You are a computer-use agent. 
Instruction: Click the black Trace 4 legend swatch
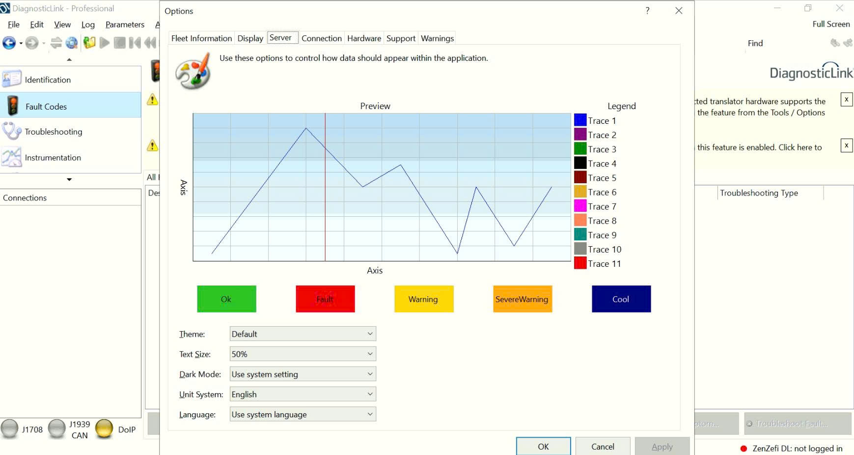click(580, 163)
